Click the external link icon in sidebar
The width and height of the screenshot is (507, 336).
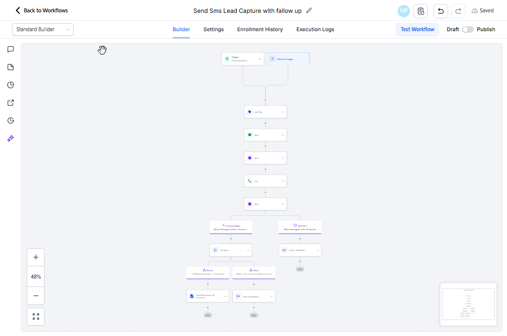point(10,103)
